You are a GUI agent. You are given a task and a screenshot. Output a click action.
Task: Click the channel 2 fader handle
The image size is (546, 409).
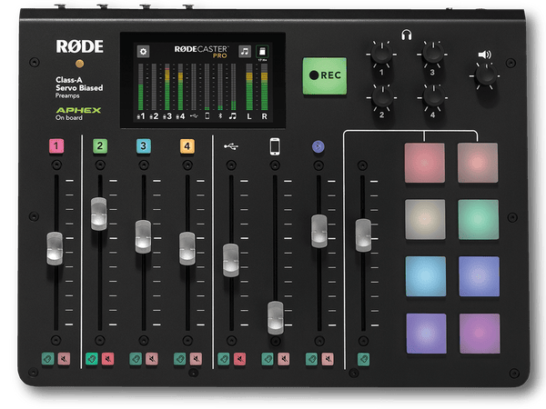99,214
